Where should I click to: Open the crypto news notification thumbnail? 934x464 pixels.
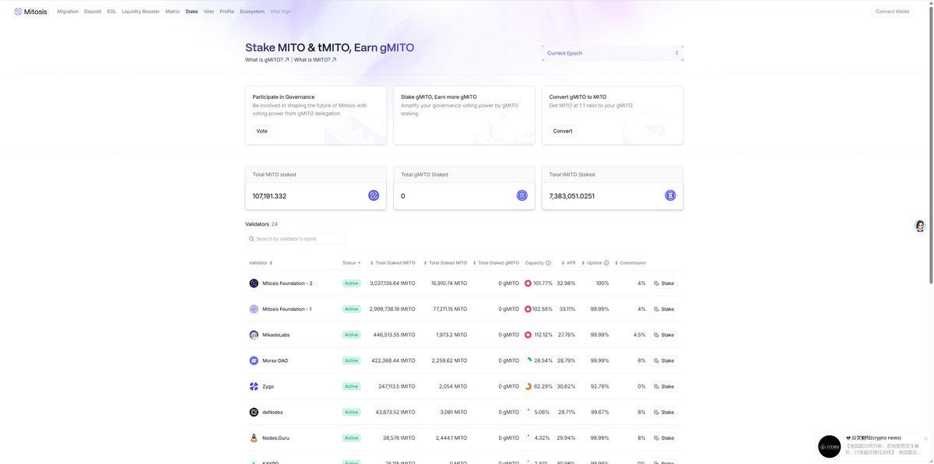click(x=829, y=446)
